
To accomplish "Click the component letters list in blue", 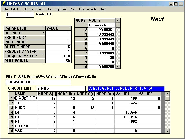I will 126,89.
